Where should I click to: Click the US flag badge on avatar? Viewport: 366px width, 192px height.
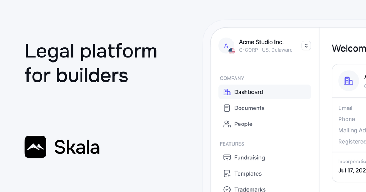click(x=232, y=51)
